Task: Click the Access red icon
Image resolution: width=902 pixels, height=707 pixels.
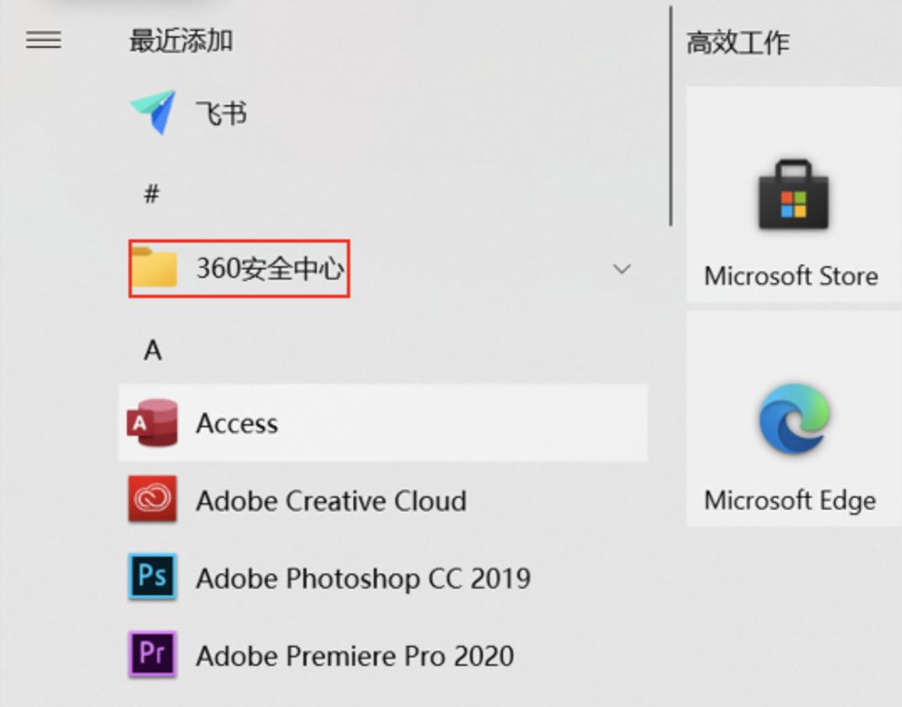Action: pyautogui.click(x=153, y=424)
